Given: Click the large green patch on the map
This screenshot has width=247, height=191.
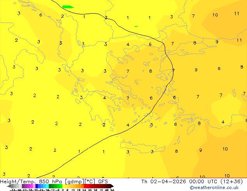Looking at the screenshot, I should (68, 7).
